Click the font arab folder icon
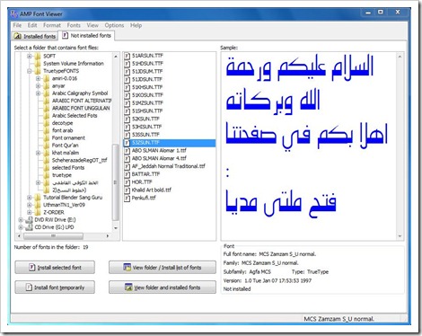The image size is (422, 336). pos(46,130)
